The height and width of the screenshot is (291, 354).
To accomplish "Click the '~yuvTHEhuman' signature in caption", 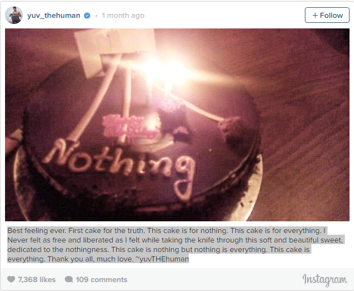I will click(162, 259).
